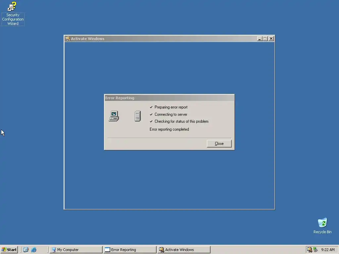Click the computer icon in Error Reporting dialog

click(x=114, y=116)
